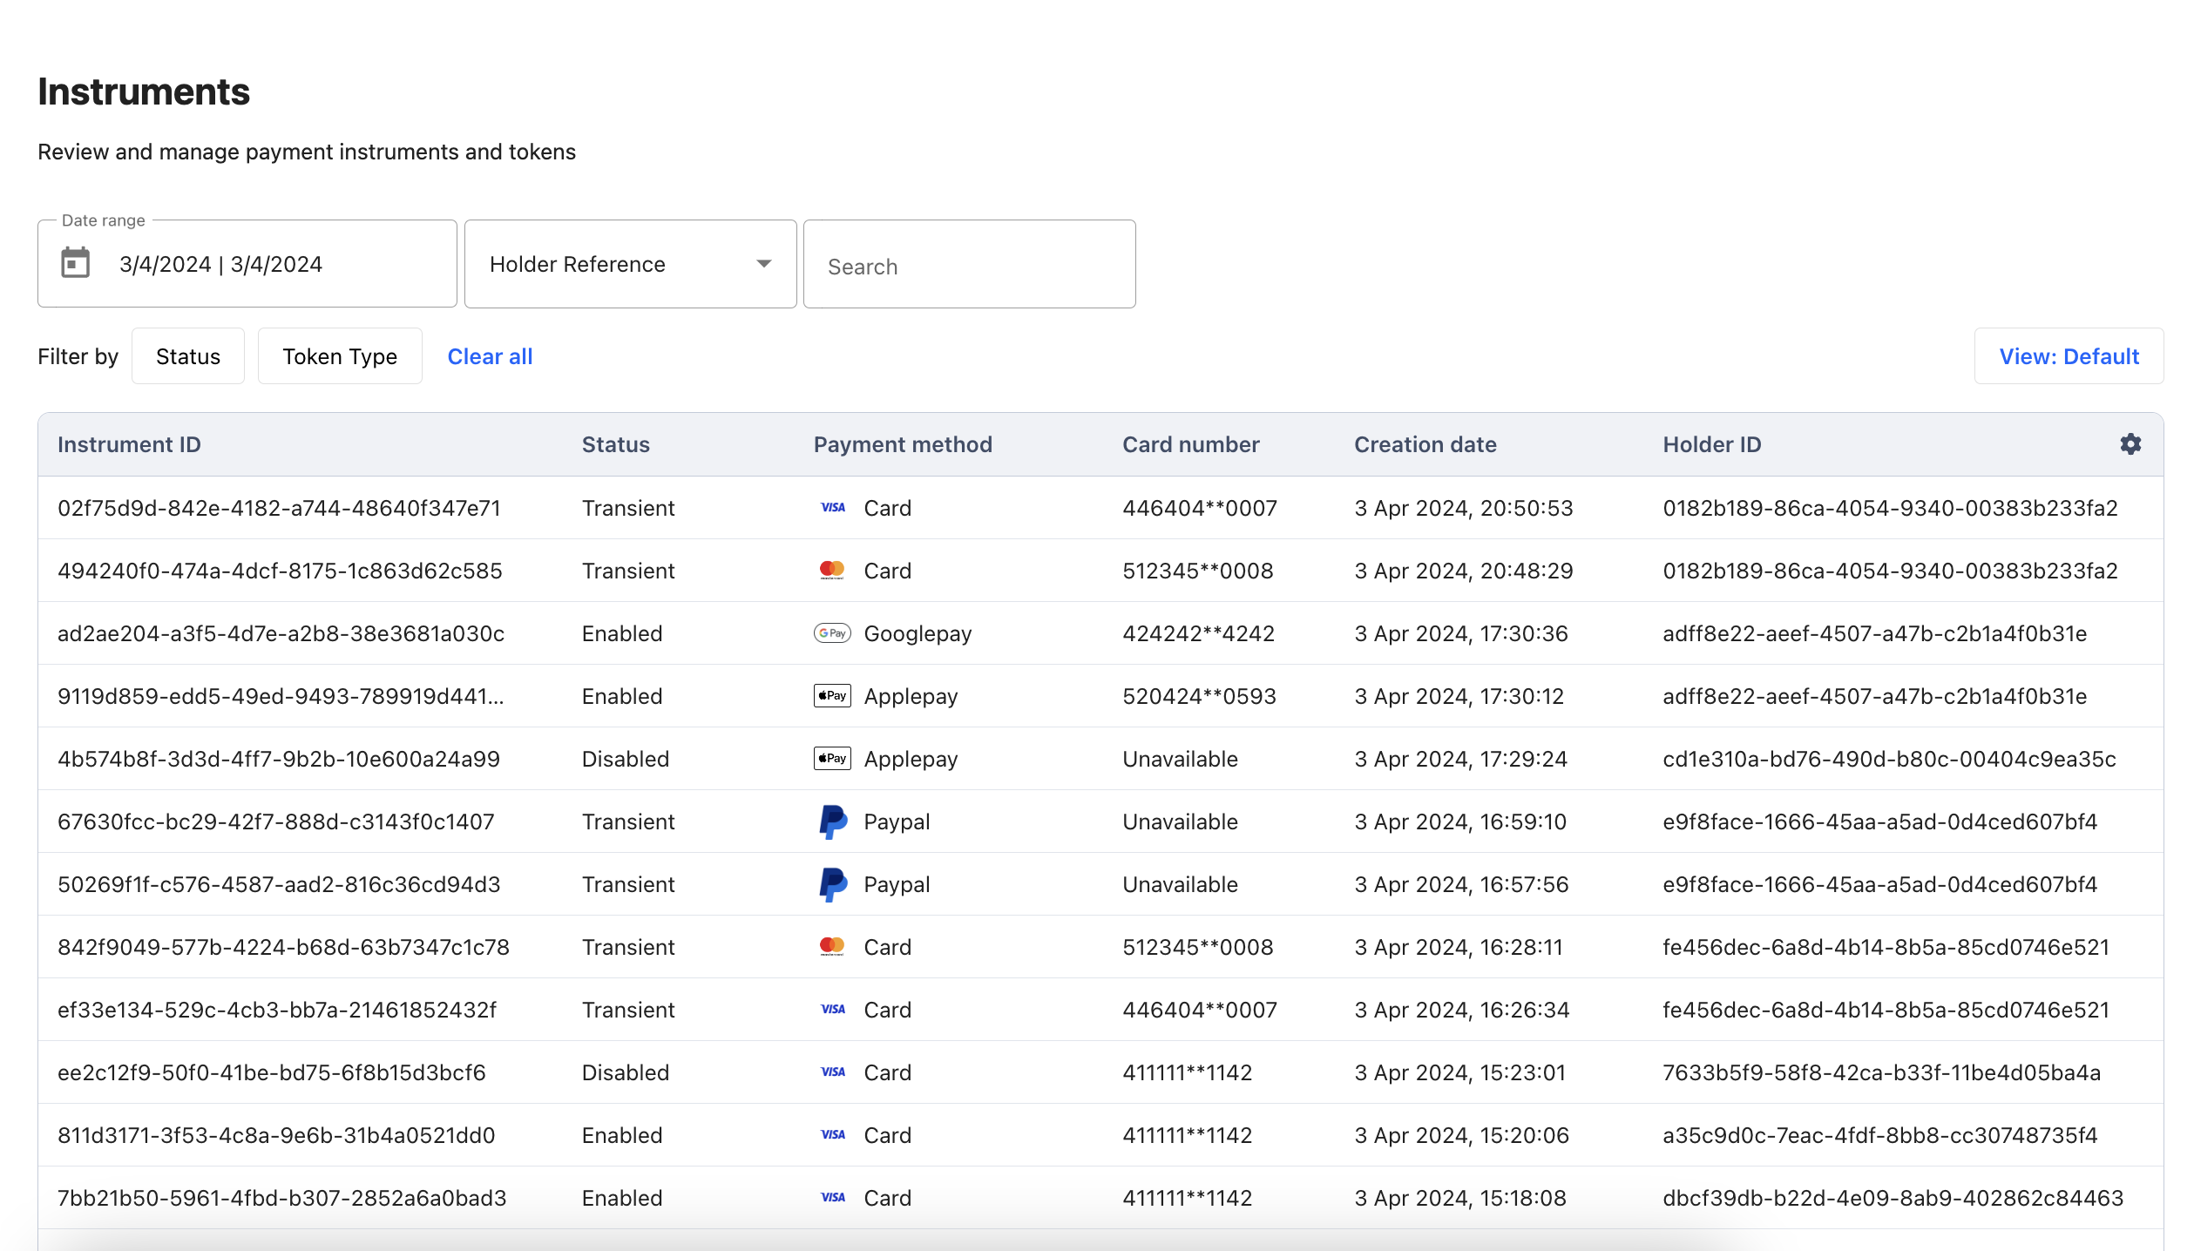Select the date range 3/4/2024 field
The width and height of the screenshot is (2194, 1251).
click(247, 264)
